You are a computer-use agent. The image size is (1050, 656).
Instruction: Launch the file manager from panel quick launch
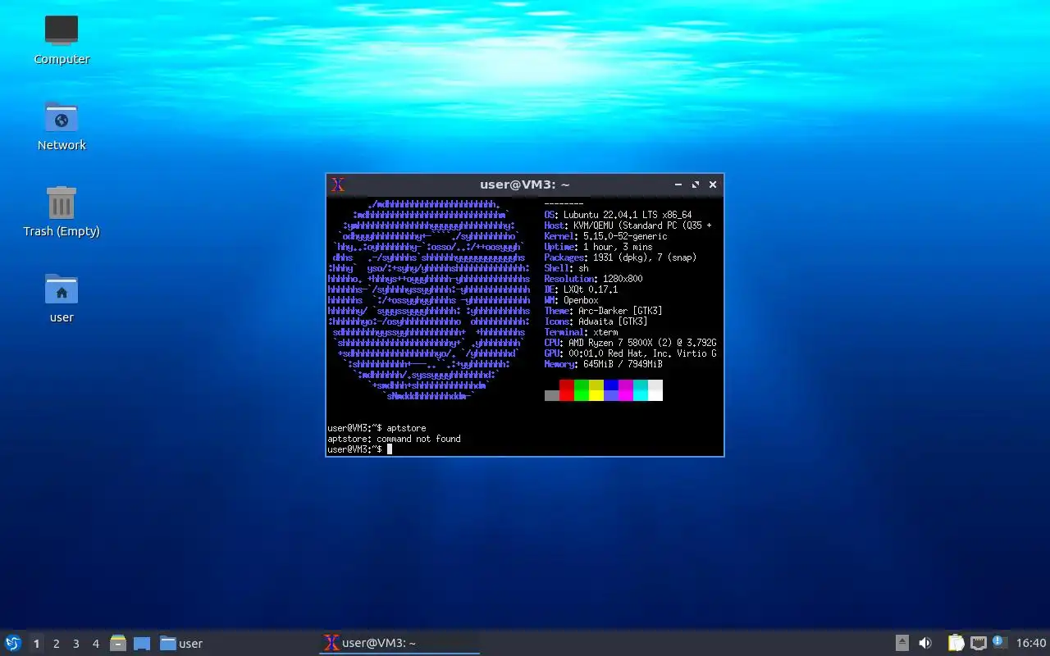(x=118, y=643)
